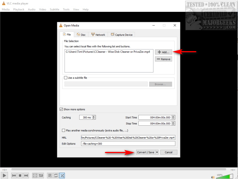Open the Tools menu

[66, 9]
